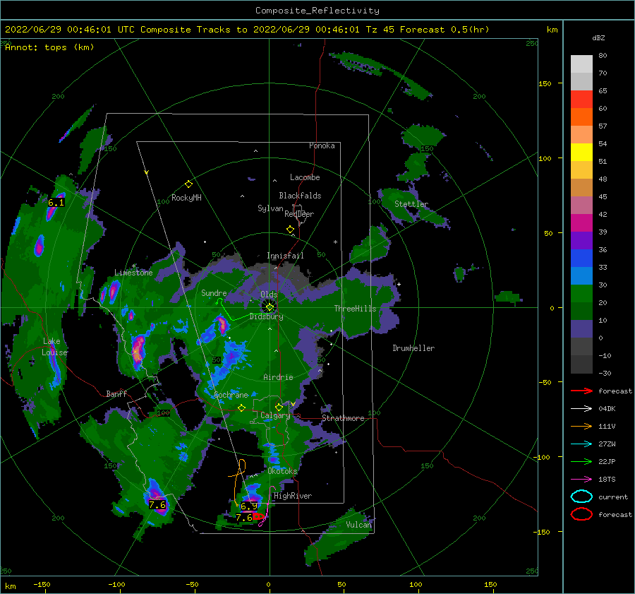The width and height of the screenshot is (635, 594).
Task: Click the white 04DK arrow legend icon
Action: pyautogui.click(x=582, y=408)
